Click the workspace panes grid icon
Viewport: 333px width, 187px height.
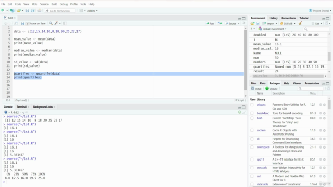[x=81, y=11]
